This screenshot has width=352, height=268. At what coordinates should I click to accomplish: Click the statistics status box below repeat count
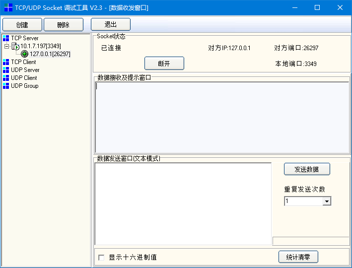pos(311,241)
